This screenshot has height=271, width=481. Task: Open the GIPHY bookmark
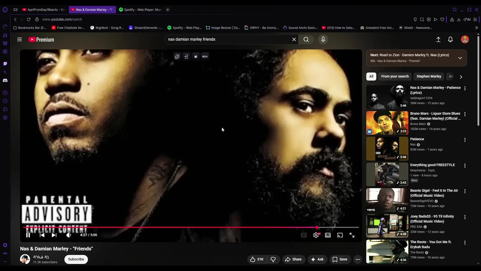262,27
